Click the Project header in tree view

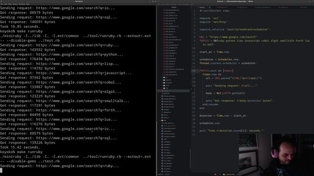[x=174, y=7]
